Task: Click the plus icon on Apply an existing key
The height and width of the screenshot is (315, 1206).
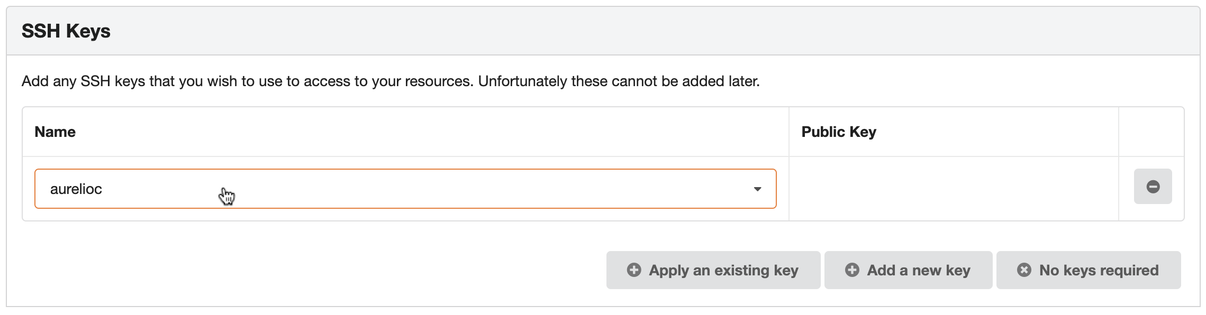Action: click(634, 270)
